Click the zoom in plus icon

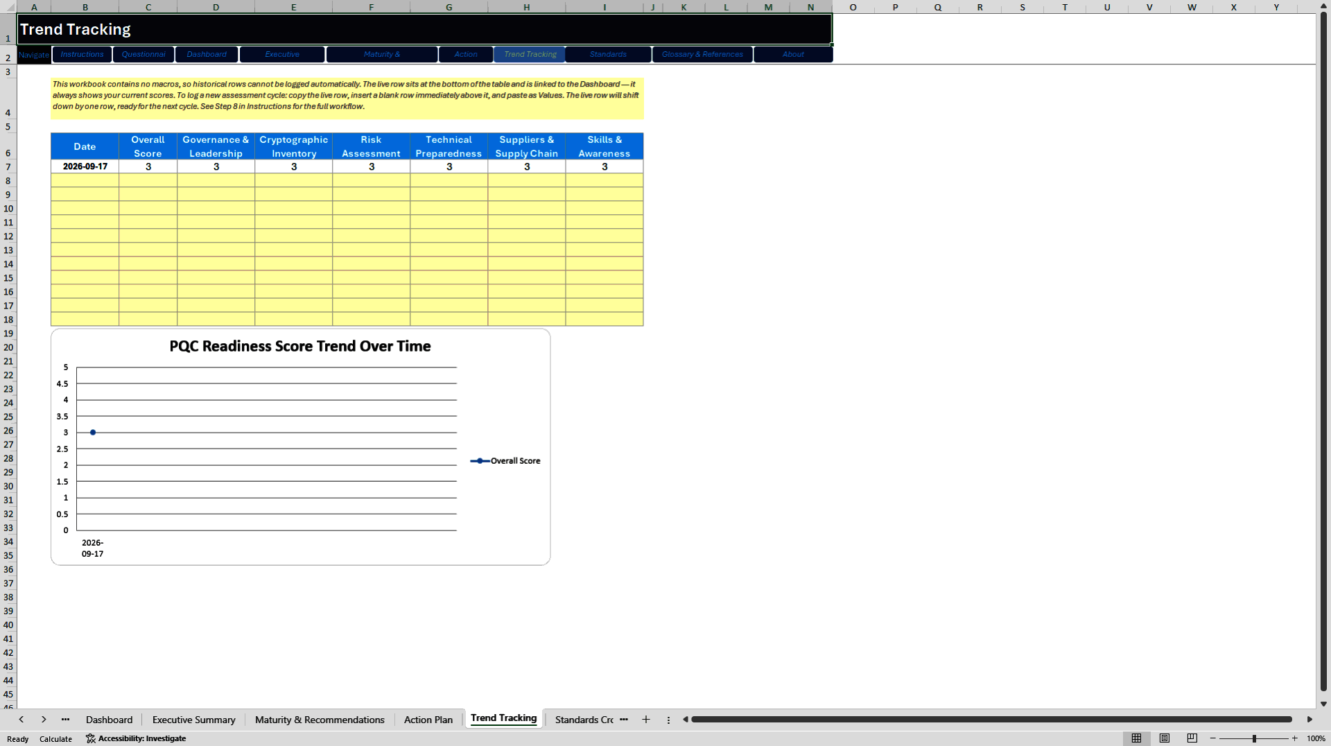1294,738
